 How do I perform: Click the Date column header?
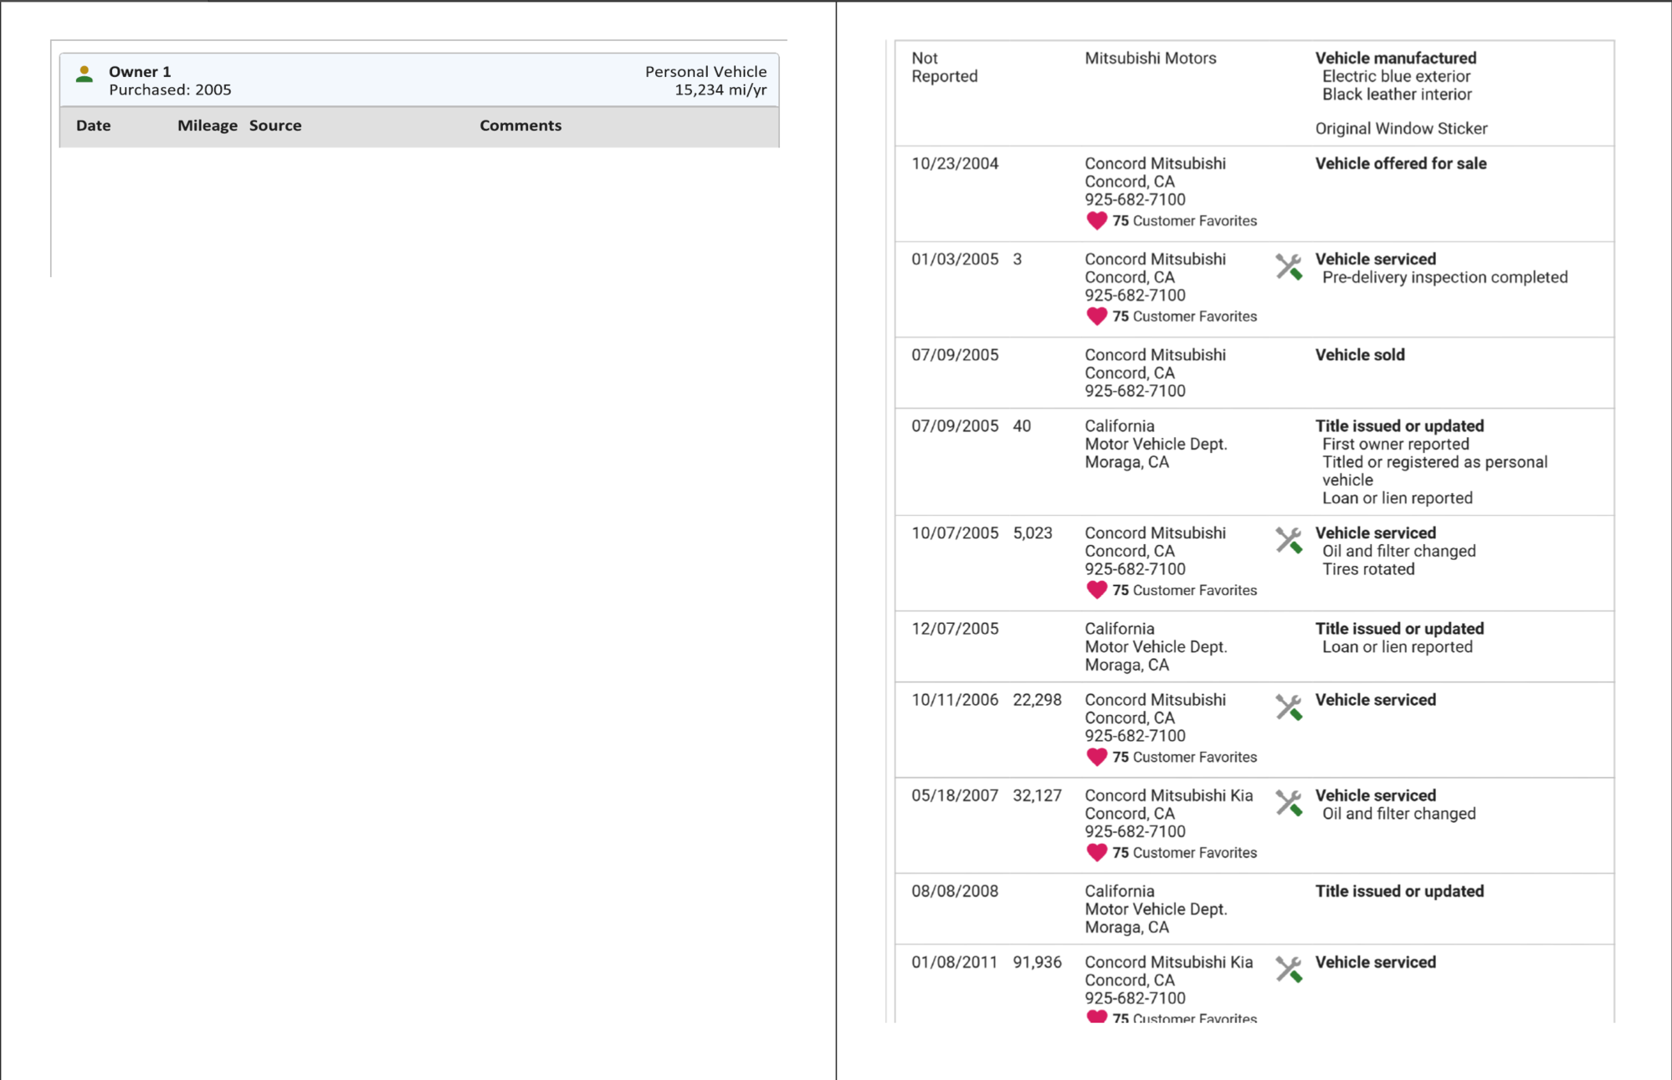93,126
